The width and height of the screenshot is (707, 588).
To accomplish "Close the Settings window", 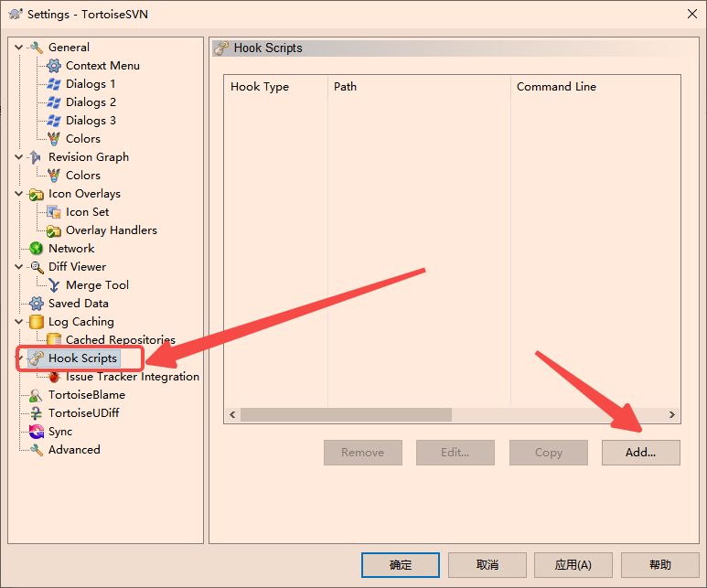I will [x=692, y=14].
